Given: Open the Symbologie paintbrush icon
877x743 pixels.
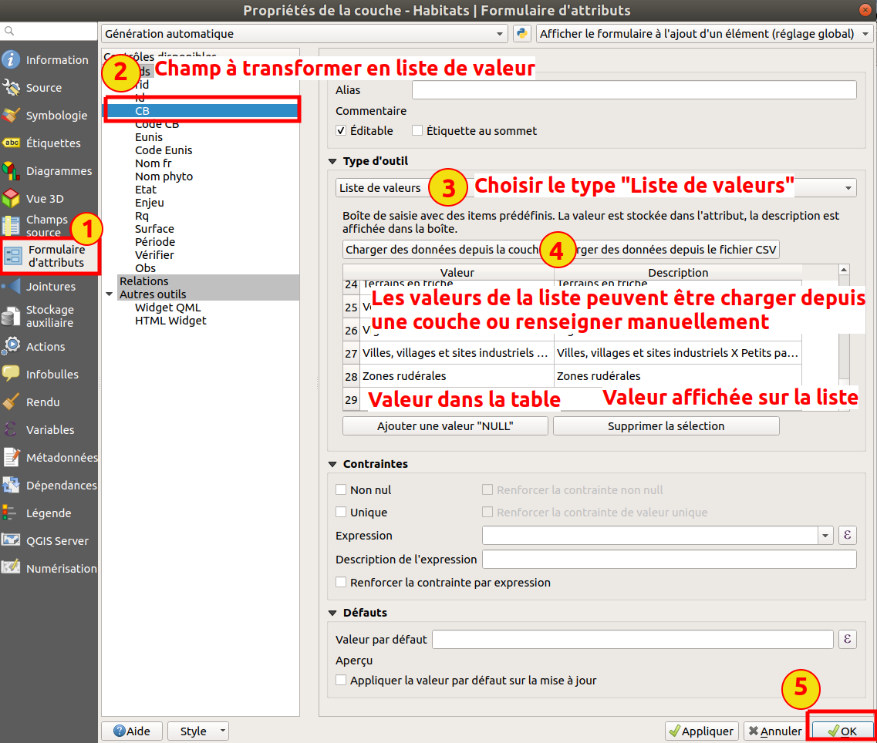Looking at the screenshot, I should pos(11,115).
